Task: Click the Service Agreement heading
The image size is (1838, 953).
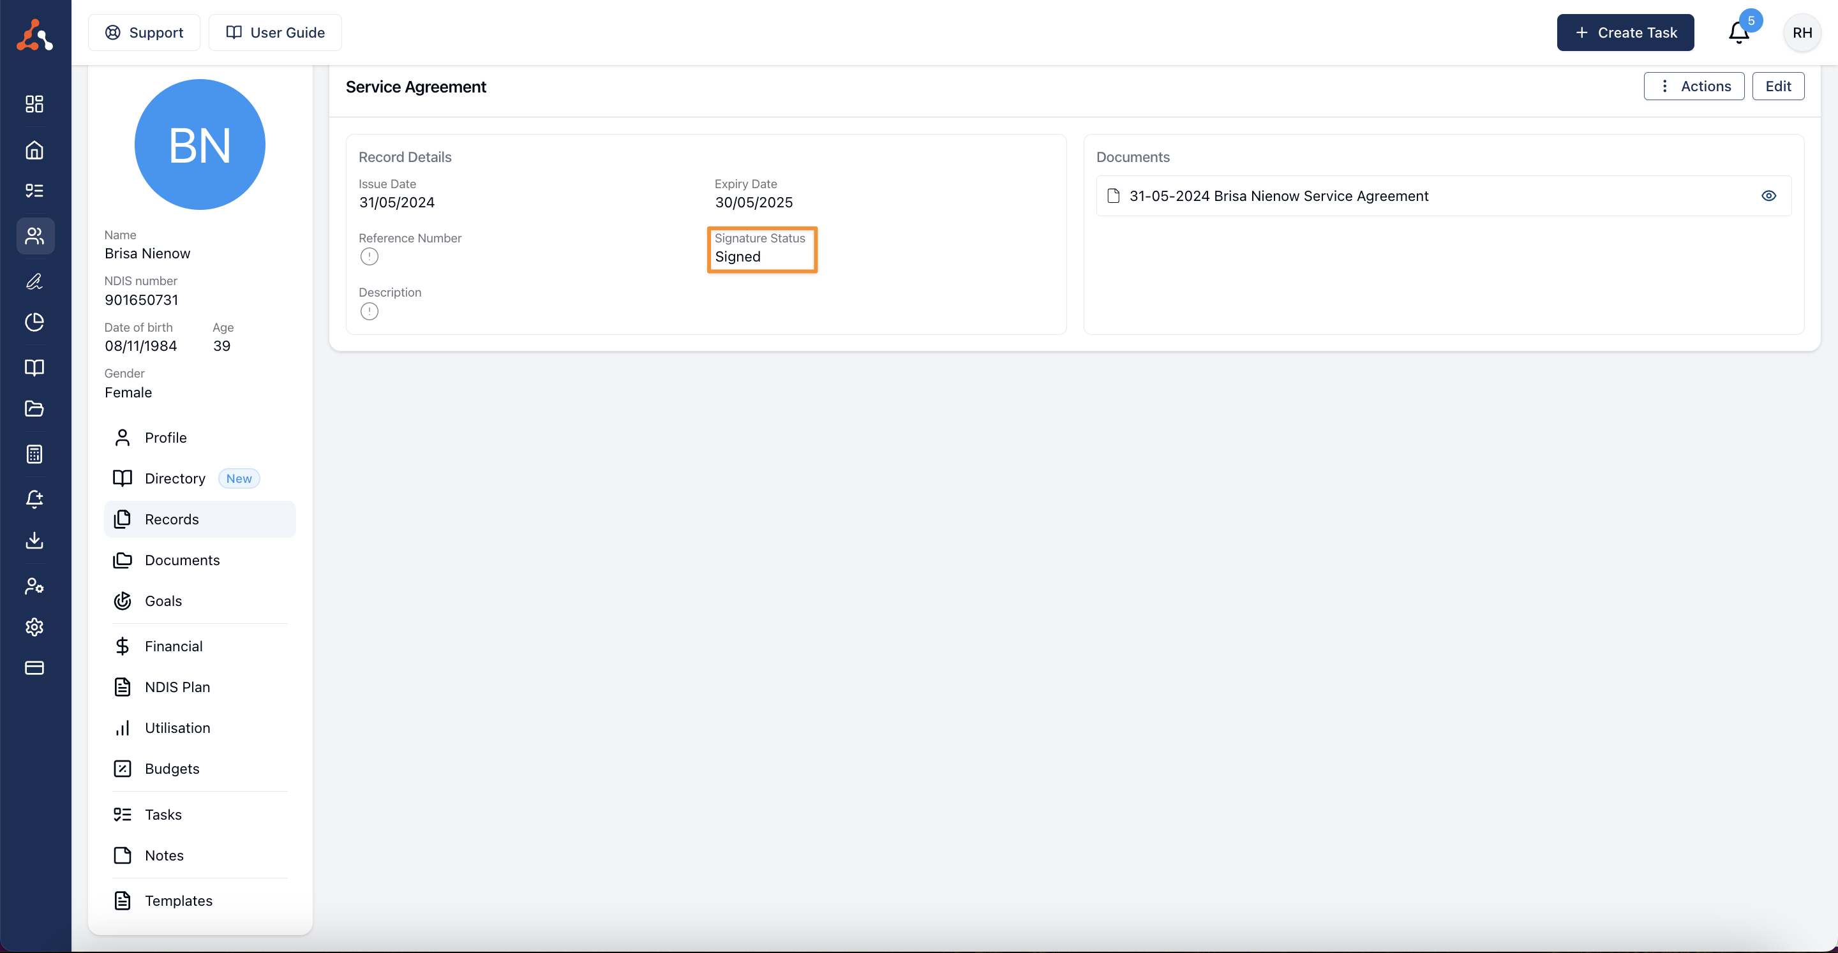Action: [x=416, y=87]
